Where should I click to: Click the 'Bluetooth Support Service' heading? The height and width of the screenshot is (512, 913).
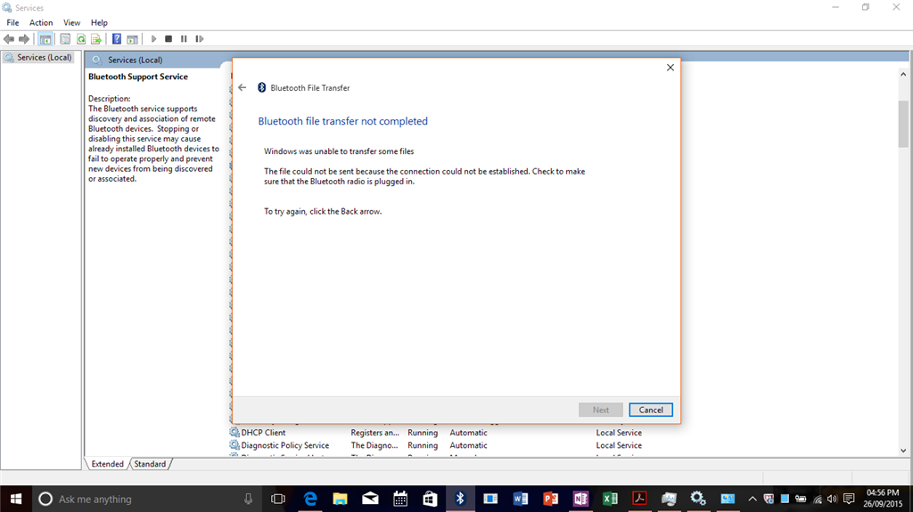point(138,77)
